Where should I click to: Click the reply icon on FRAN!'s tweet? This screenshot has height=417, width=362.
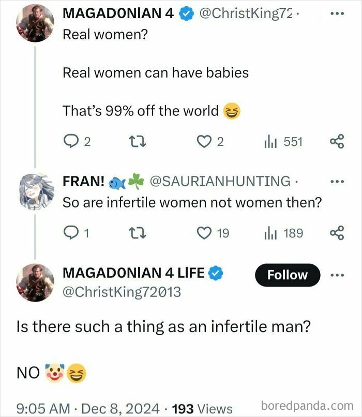71,231
